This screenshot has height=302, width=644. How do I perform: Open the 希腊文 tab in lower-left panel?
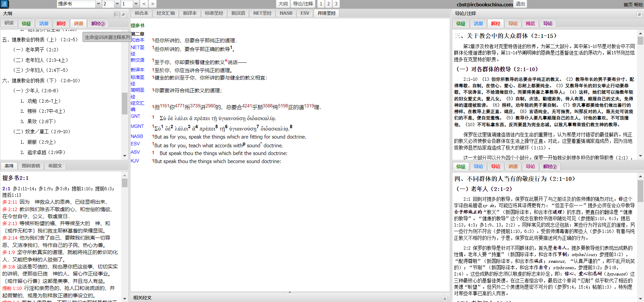[x=55, y=166]
